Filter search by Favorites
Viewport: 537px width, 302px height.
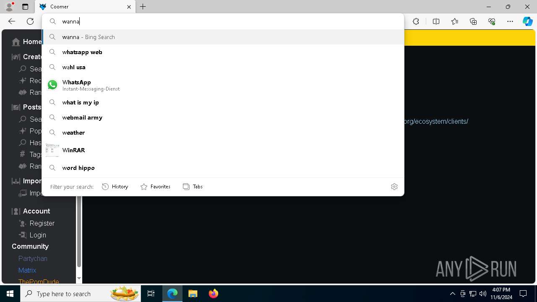156,187
